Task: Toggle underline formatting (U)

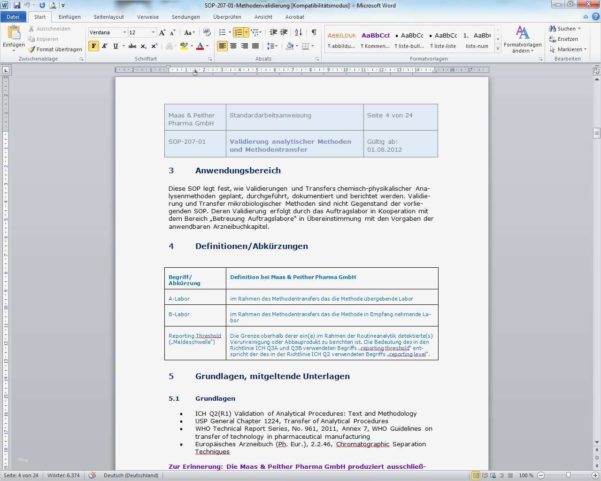Action: tap(116, 46)
